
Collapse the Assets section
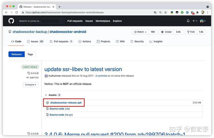tap(53, 95)
